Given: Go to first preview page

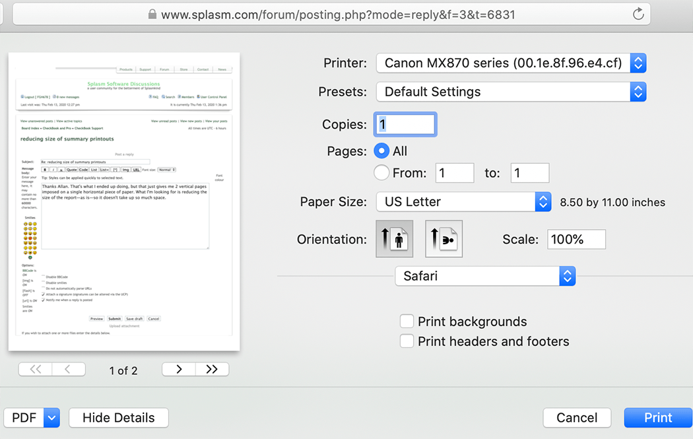Looking at the screenshot, I should tap(36, 369).
